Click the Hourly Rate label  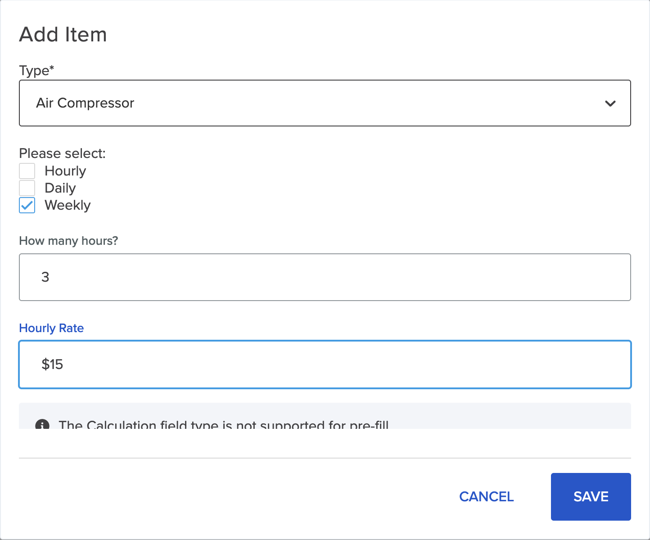(51, 328)
